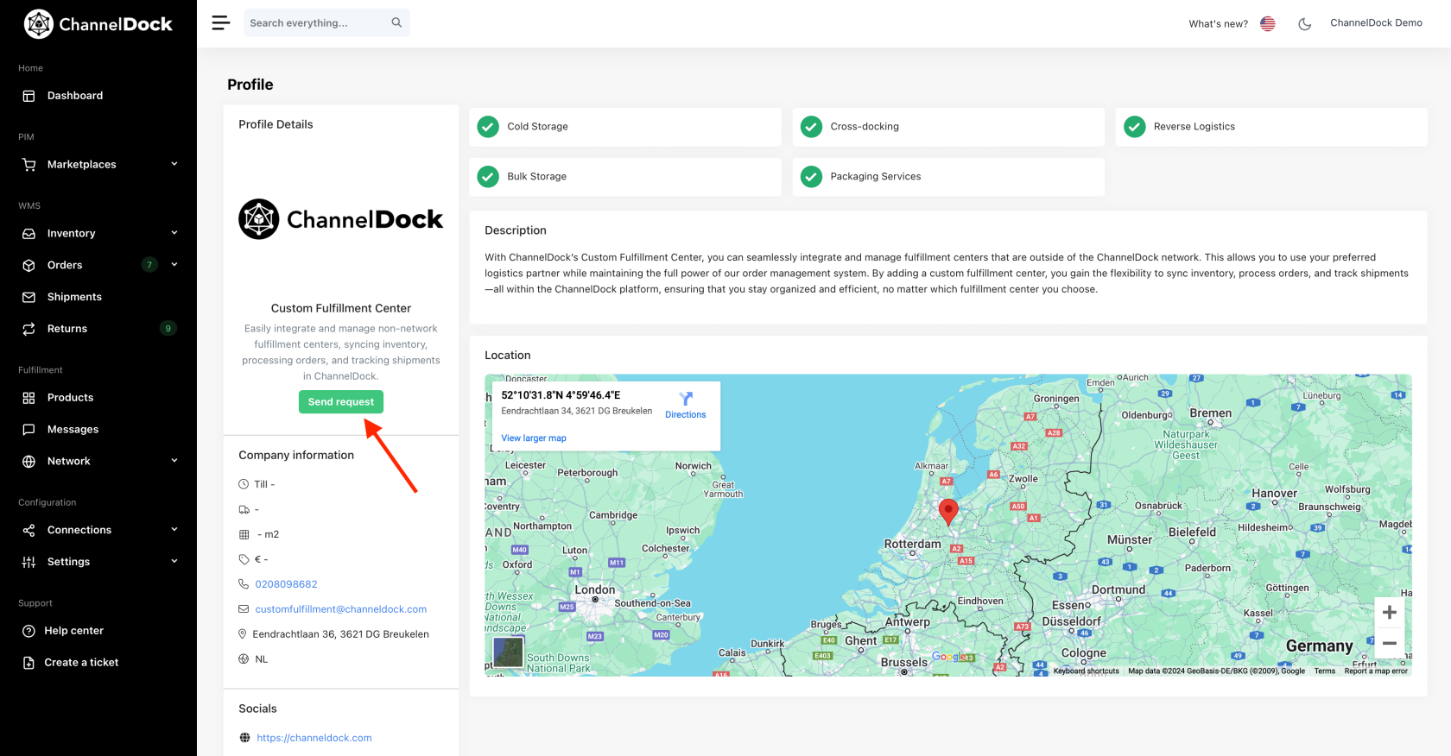Click View larger map link

point(534,438)
